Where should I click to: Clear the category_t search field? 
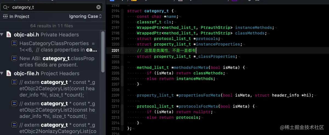coord(98,7)
